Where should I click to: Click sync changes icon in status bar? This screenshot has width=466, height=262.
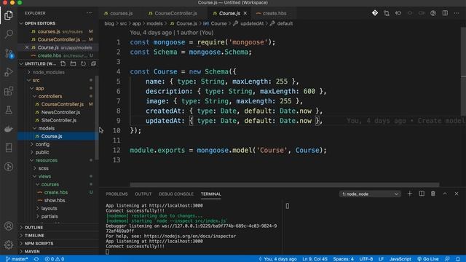click(x=36, y=259)
